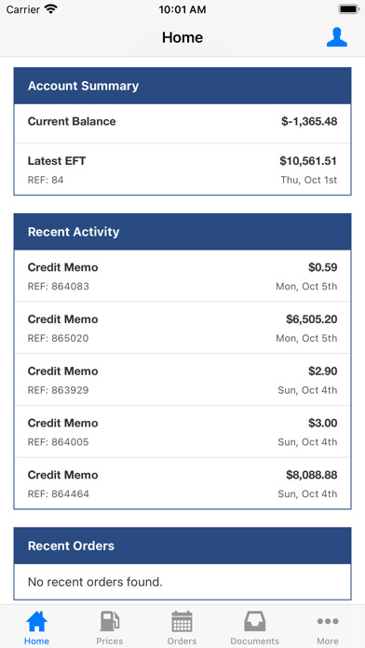365x648 pixels.
Task: Open the Documents inbox tray icon
Action: click(254, 621)
